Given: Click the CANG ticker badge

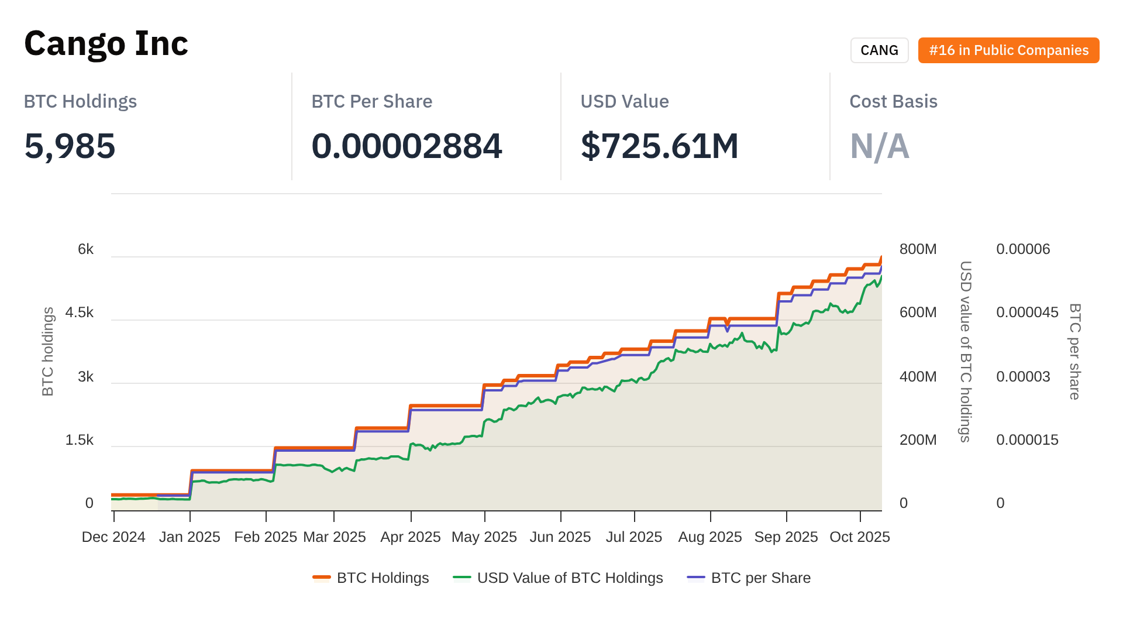Looking at the screenshot, I should pyautogui.click(x=879, y=50).
